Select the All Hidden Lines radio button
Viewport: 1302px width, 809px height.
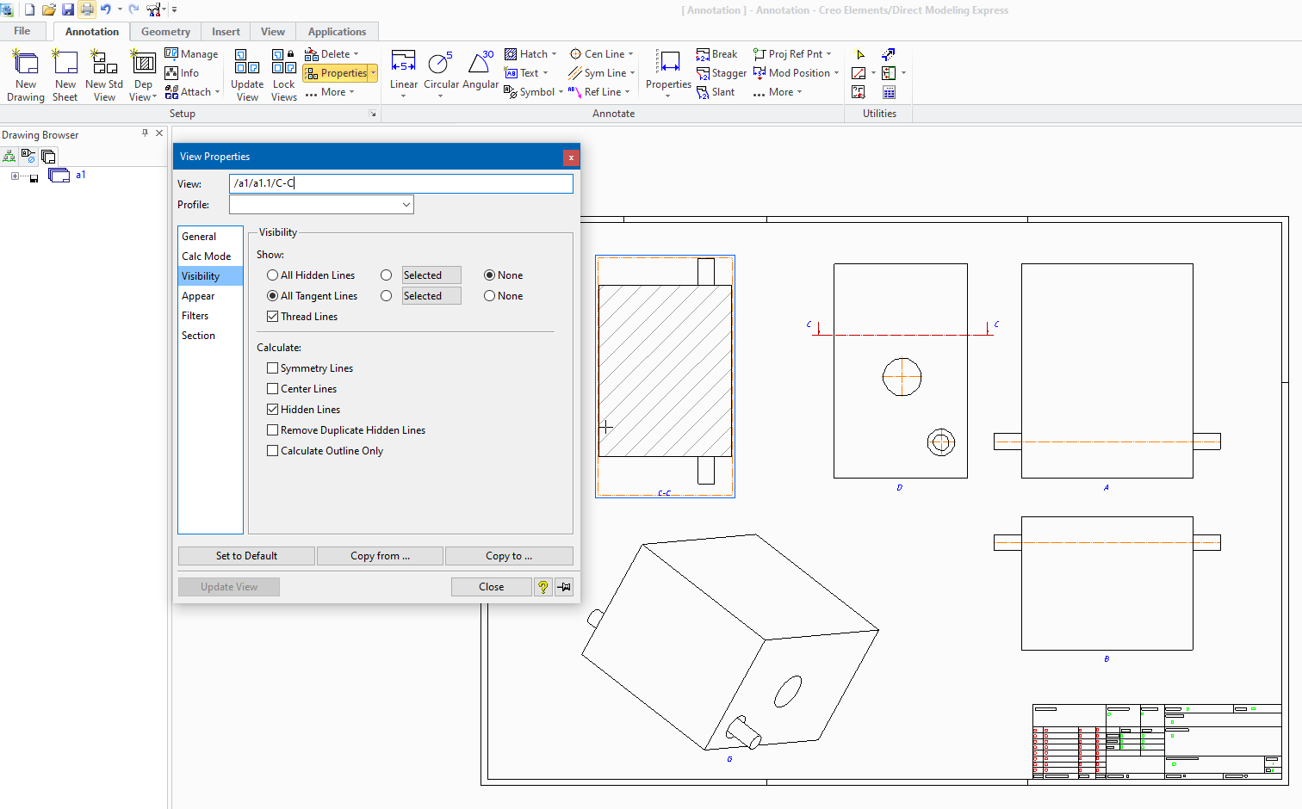coord(271,275)
